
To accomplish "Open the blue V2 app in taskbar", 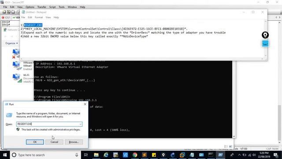I will click(125, 155).
